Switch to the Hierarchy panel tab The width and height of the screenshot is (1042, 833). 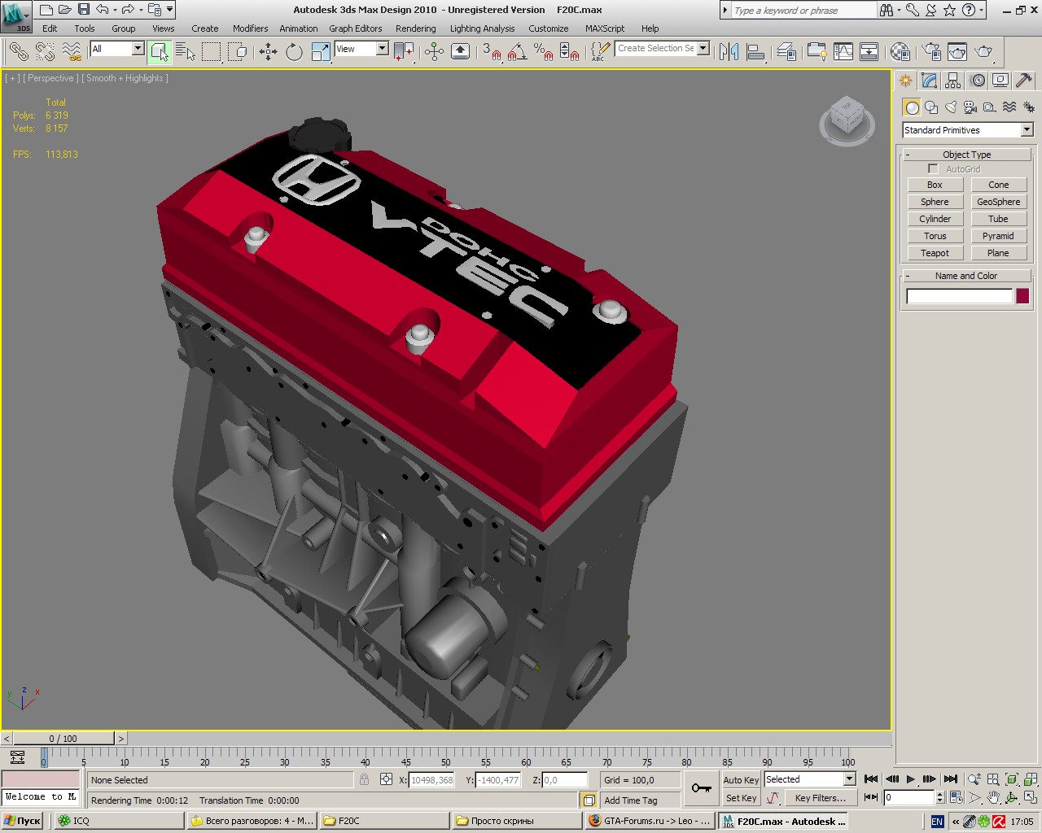(x=953, y=81)
